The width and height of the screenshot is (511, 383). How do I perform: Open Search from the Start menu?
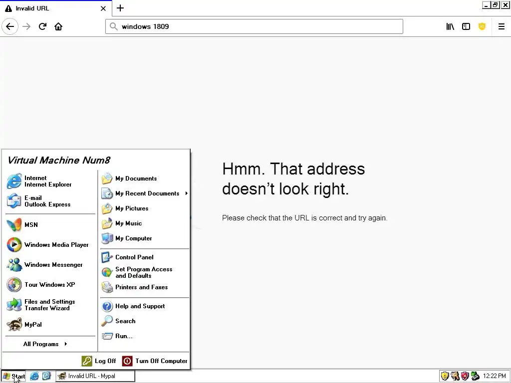145,321
